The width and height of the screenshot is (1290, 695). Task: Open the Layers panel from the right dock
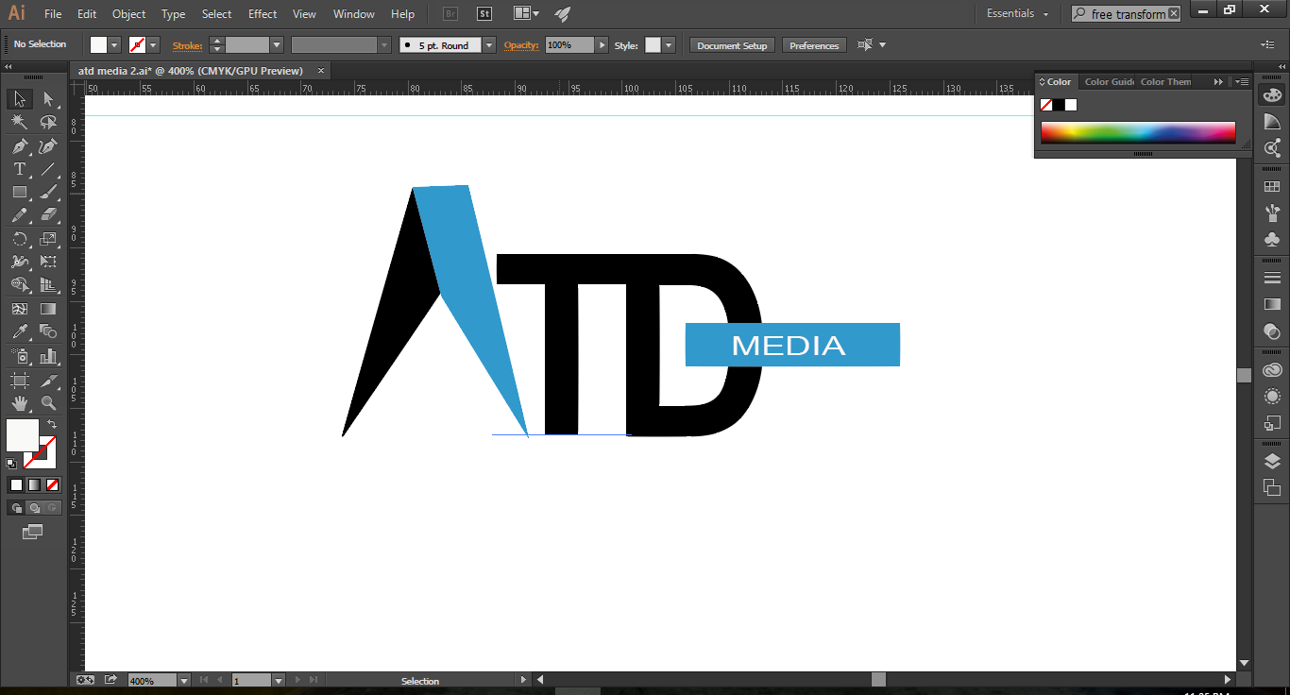click(x=1272, y=461)
